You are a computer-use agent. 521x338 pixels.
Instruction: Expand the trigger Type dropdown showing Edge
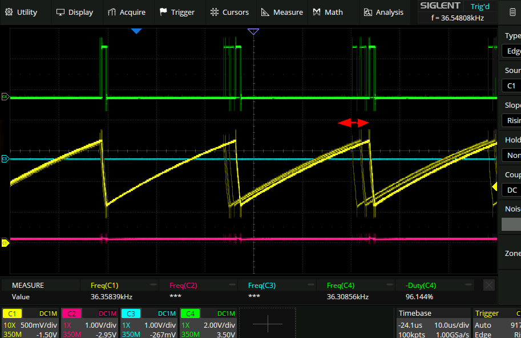coord(512,51)
